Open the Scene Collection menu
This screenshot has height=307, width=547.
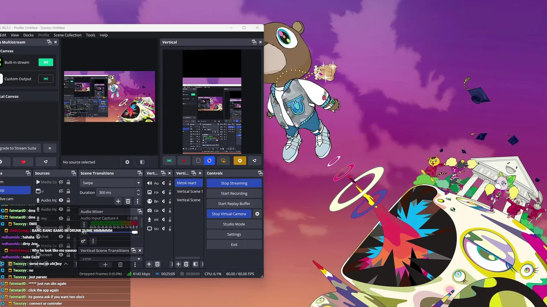[68, 35]
